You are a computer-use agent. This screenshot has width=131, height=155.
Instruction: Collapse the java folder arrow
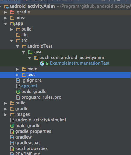(24, 52)
